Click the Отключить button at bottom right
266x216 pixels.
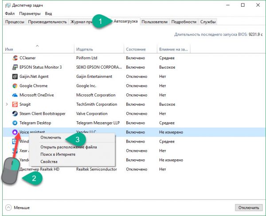(x=249, y=208)
